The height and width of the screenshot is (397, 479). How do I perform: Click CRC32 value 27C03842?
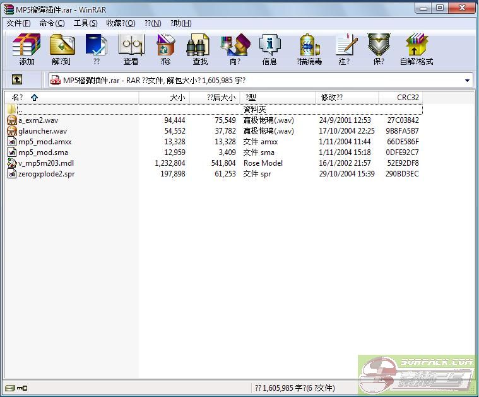point(403,120)
